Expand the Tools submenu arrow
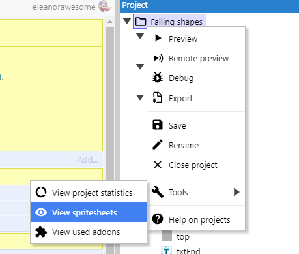Image resolution: width=299 pixels, height=254 pixels. coord(236,192)
